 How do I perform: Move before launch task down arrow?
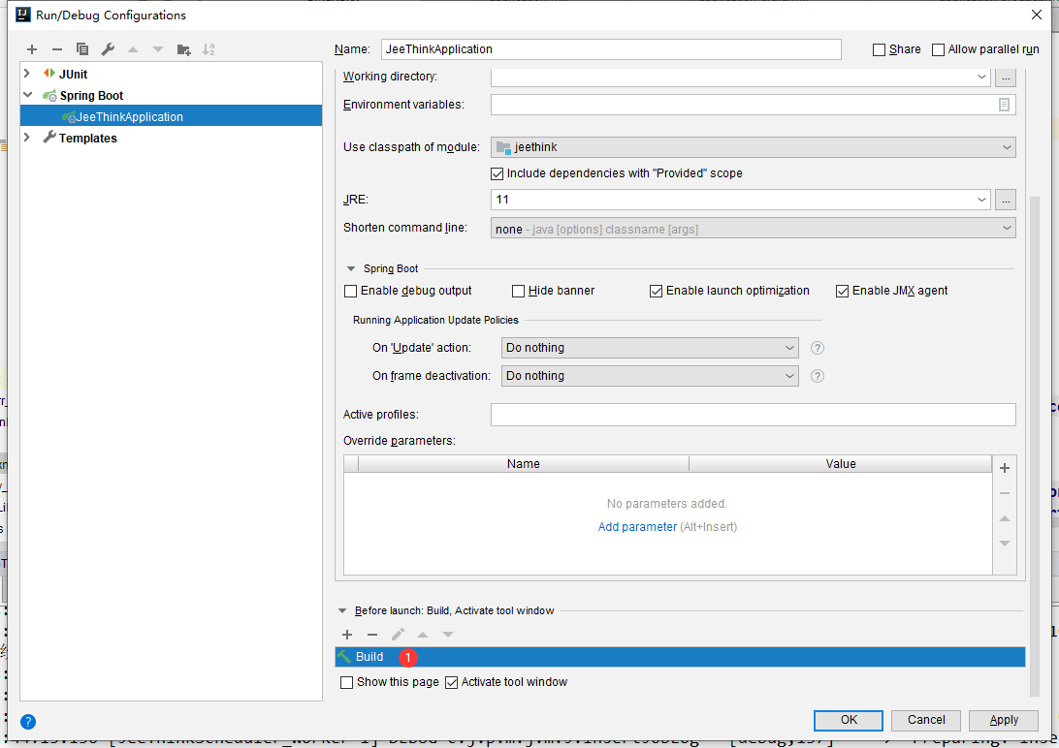tap(448, 635)
